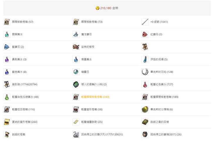Click the 矮人的捲軸(1小時) icon

76,85
